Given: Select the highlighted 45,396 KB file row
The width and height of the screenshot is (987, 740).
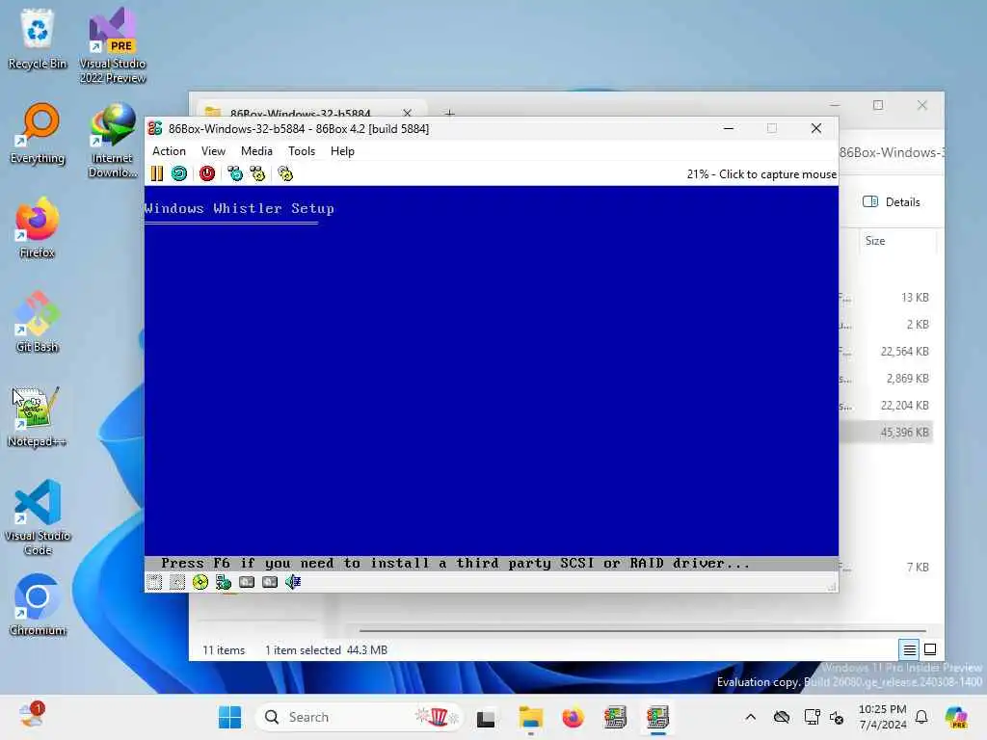Looking at the screenshot, I should point(885,433).
